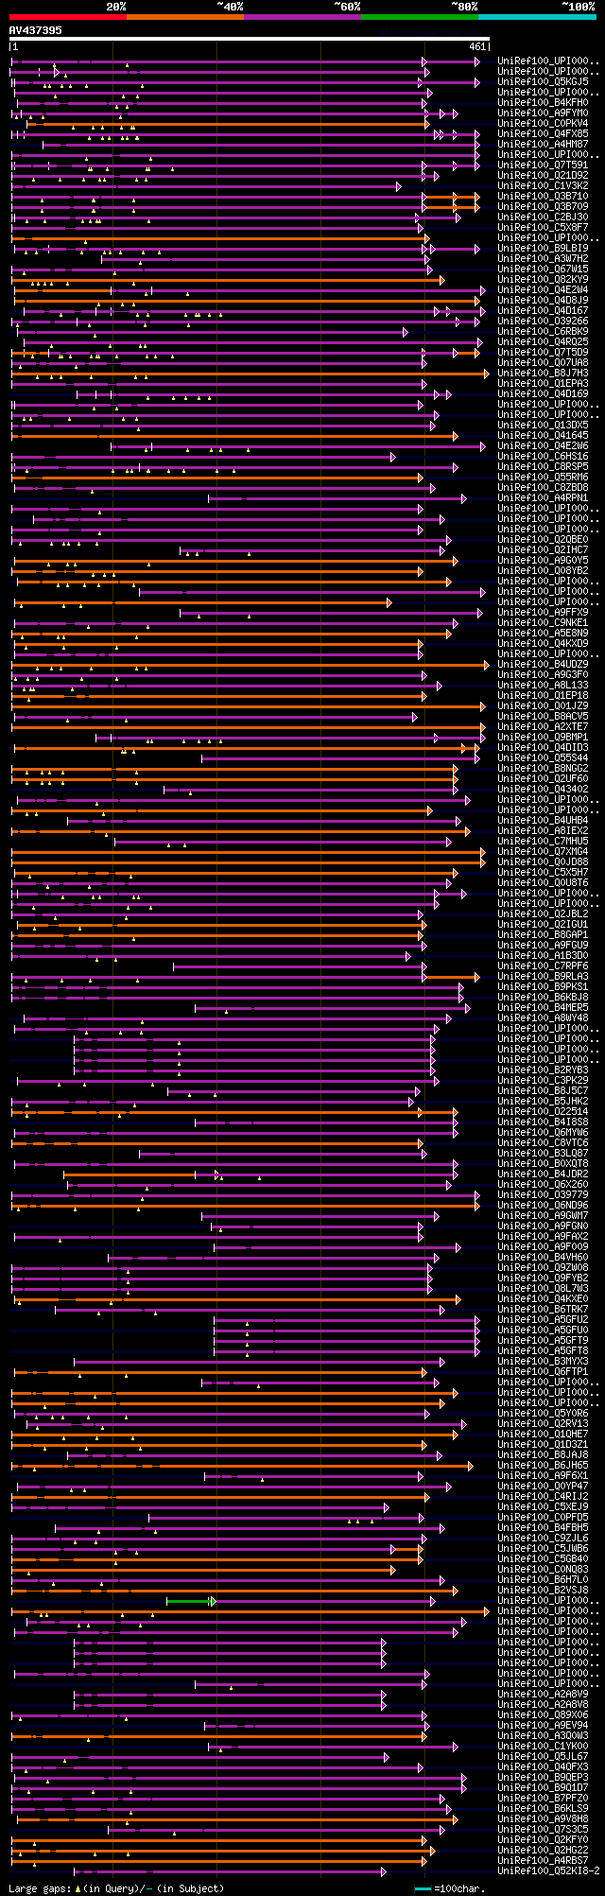The height and width of the screenshot is (1896, 605).
Task: Open hit UniRef100_C0PKV4
Action: [x=544, y=123]
